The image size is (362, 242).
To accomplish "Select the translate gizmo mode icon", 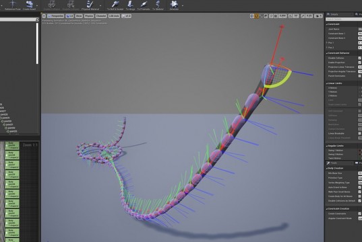I will tap(252, 16).
